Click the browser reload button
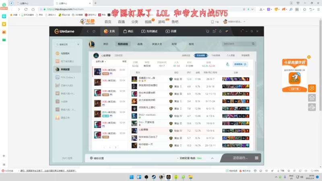The width and height of the screenshot is (322, 181). tap(26, 9)
